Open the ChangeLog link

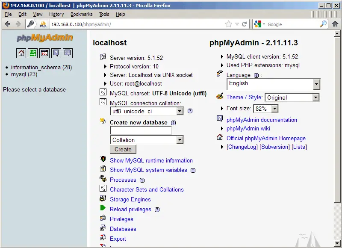pos(242,147)
